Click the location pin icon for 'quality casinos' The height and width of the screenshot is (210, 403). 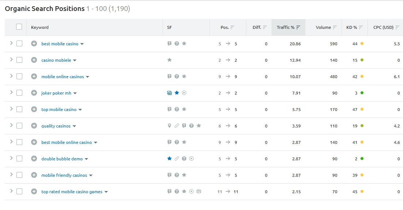(169, 126)
